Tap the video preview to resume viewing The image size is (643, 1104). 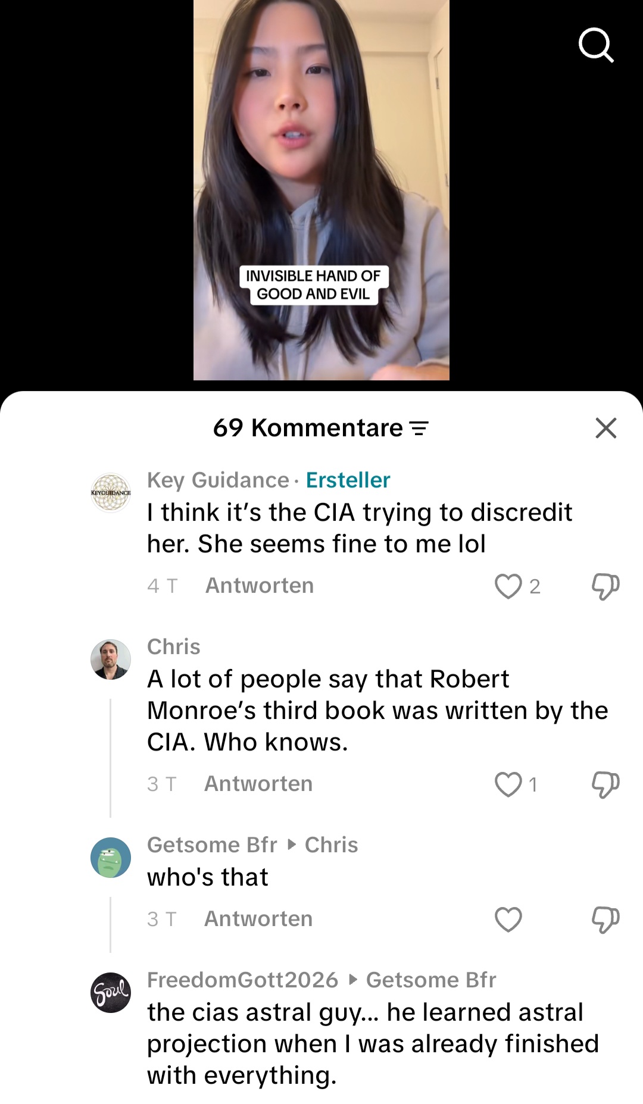click(x=321, y=190)
